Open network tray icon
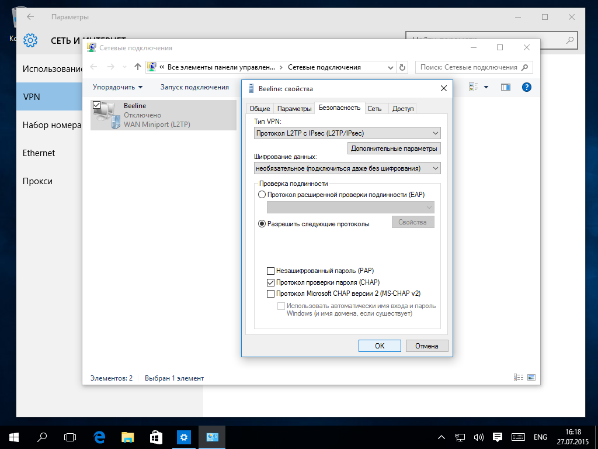Image resolution: width=598 pixels, height=449 pixels. [460, 437]
